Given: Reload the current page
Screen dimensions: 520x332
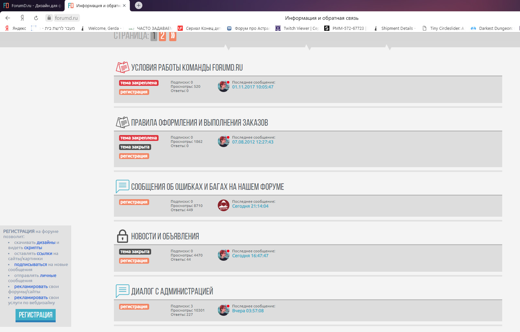Looking at the screenshot, I should point(36,18).
